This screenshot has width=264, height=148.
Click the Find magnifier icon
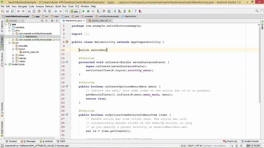[45, 11]
